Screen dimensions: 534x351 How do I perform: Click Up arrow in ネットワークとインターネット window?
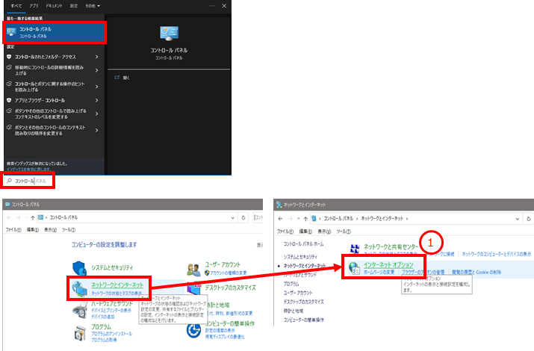[x=305, y=219]
